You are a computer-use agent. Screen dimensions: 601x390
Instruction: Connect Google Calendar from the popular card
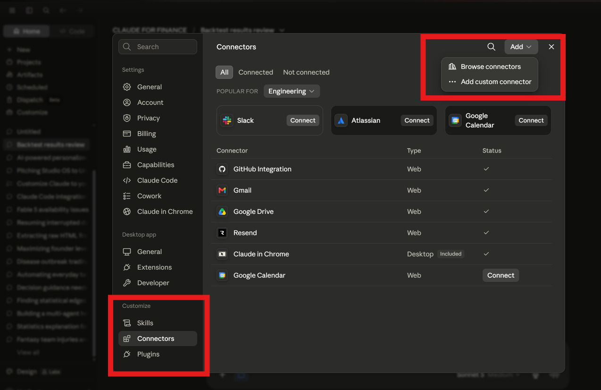(x=531, y=120)
